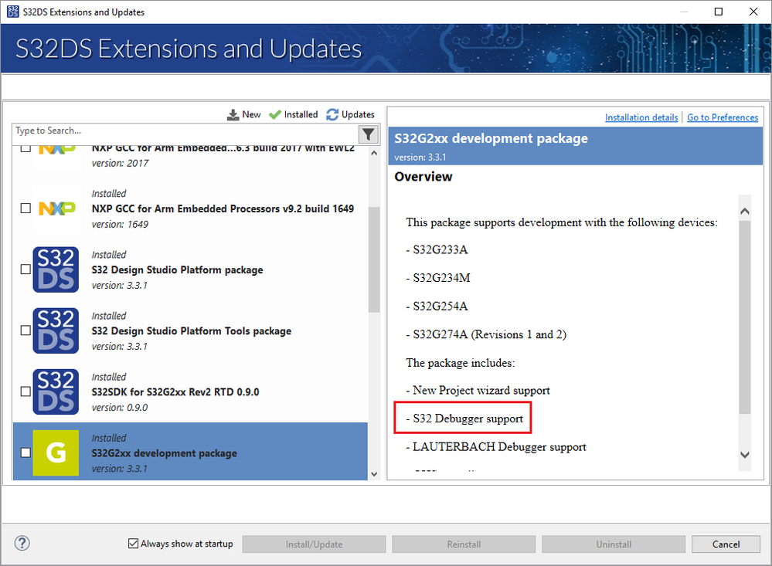Click the S32DS app icon in title bar

point(13,12)
